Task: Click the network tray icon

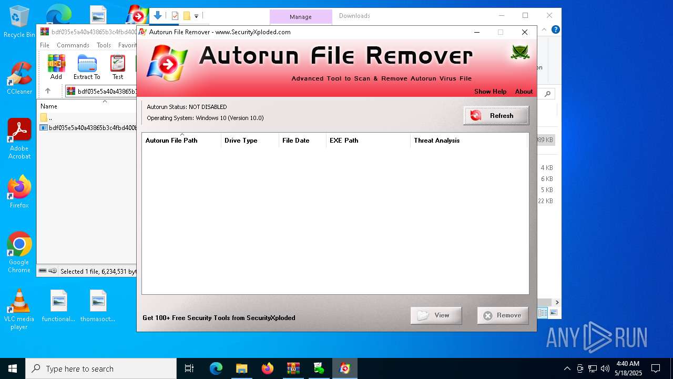Action: pyautogui.click(x=593, y=368)
